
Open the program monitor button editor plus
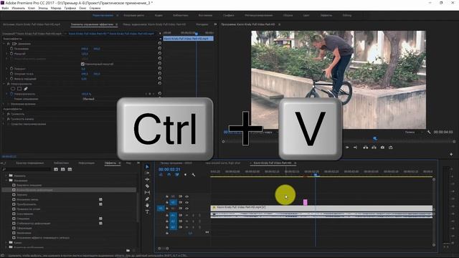coord(451,154)
